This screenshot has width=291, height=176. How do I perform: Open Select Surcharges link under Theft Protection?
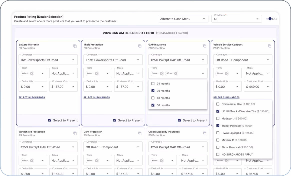coord(96,97)
